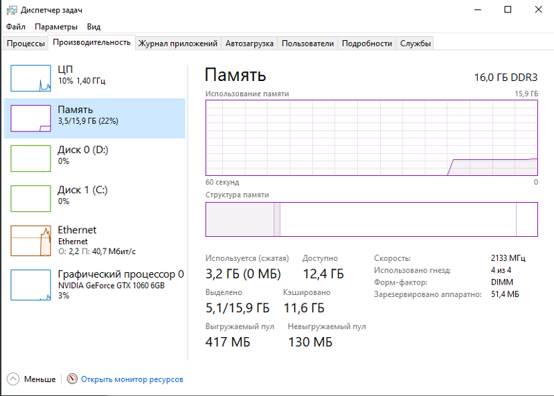Open Открыть монитор ресурсов link
This screenshot has width=554, height=396.
click(132, 379)
